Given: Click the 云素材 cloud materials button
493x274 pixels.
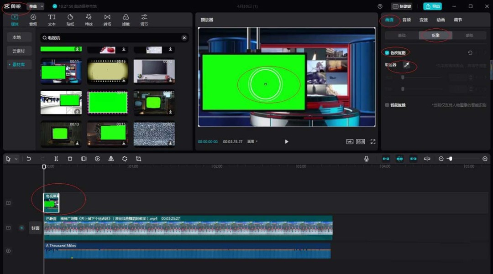Looking at the screenshot, I should [19, 51].
